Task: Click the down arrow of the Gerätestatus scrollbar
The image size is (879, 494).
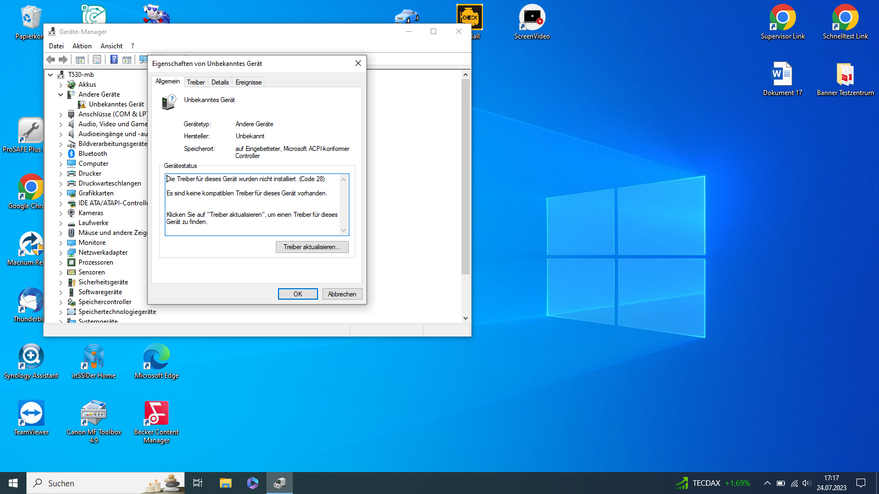Action: coord(343,231)
